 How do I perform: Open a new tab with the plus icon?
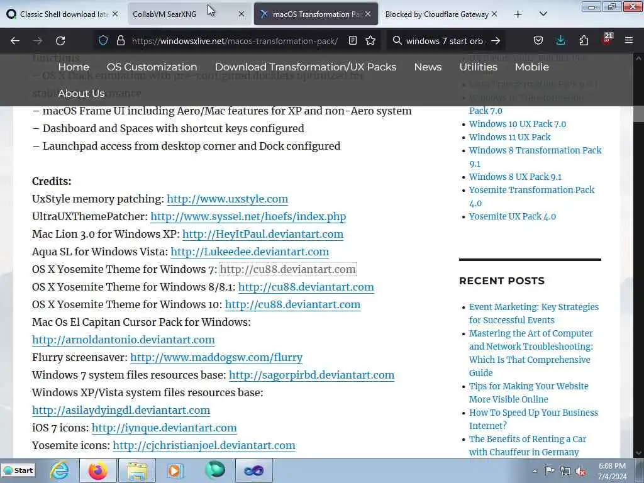(518, 14)
